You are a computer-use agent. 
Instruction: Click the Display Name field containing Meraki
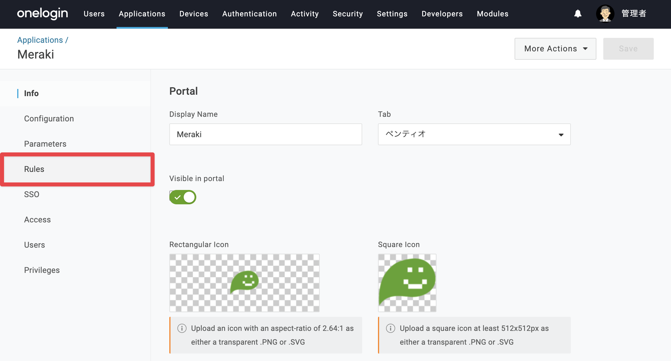click(x=265, y=134)
